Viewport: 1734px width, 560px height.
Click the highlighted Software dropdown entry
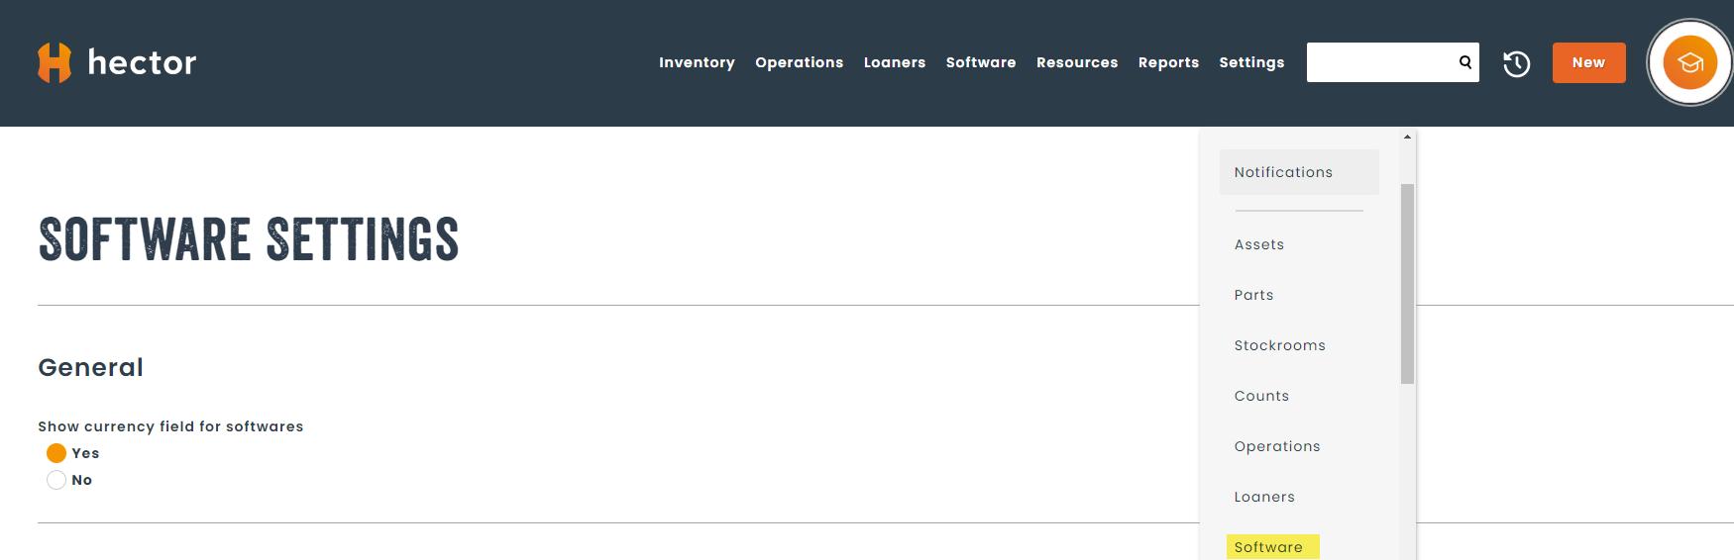(1269, 547)
